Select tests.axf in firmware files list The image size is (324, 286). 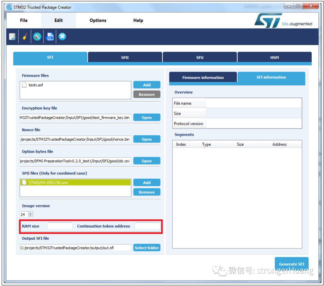click(75, 85)
